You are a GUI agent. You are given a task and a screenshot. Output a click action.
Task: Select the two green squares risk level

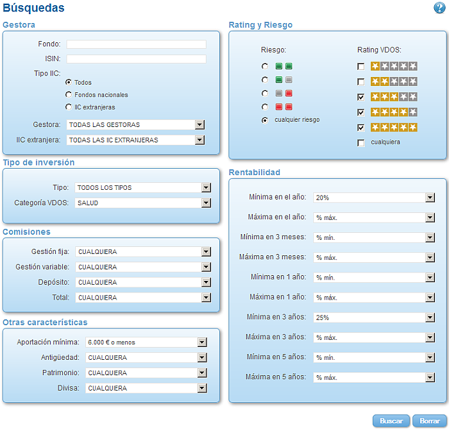[x=265, y=67]
